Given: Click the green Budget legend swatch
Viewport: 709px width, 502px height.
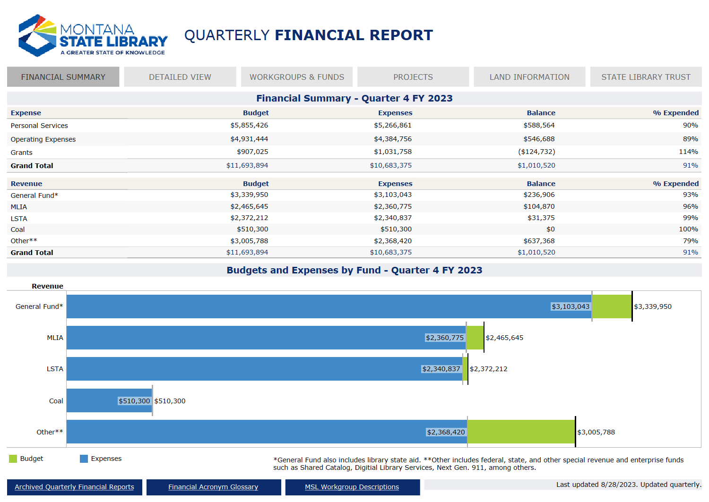Looking at the screenshot, I should (13, 459).
